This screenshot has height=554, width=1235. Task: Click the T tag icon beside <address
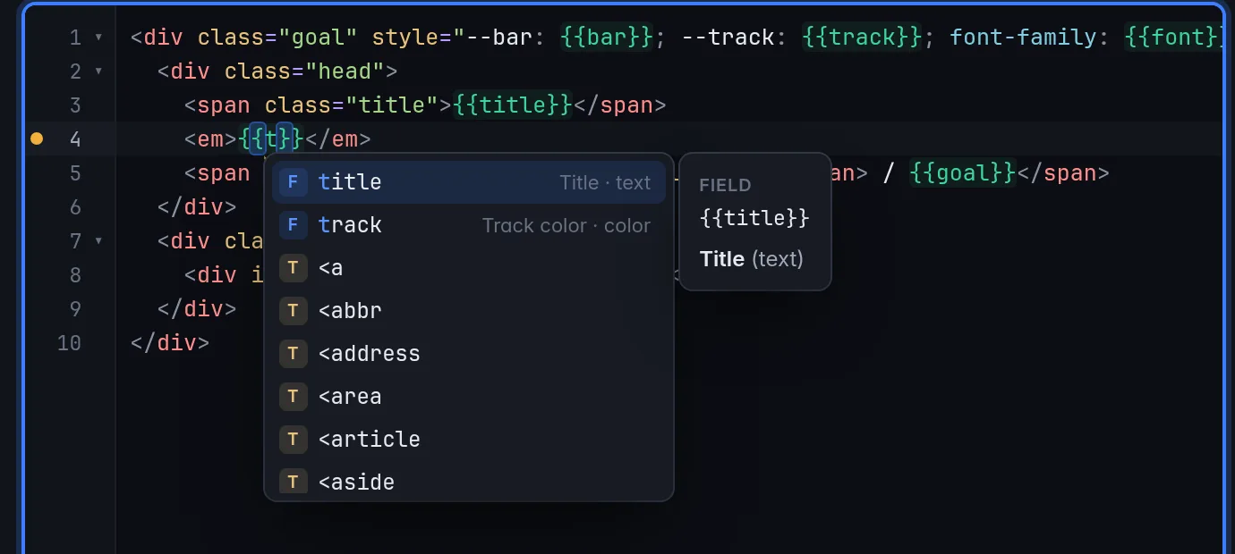coord(293,354)
